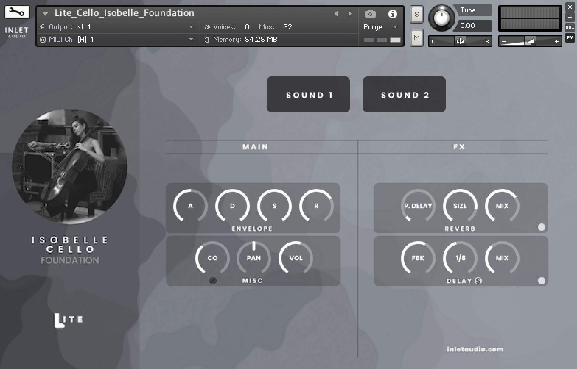Viewport: 577px width, 369px height.
Task: Open the Purge dropdown menu
Action: pos(395,27)
